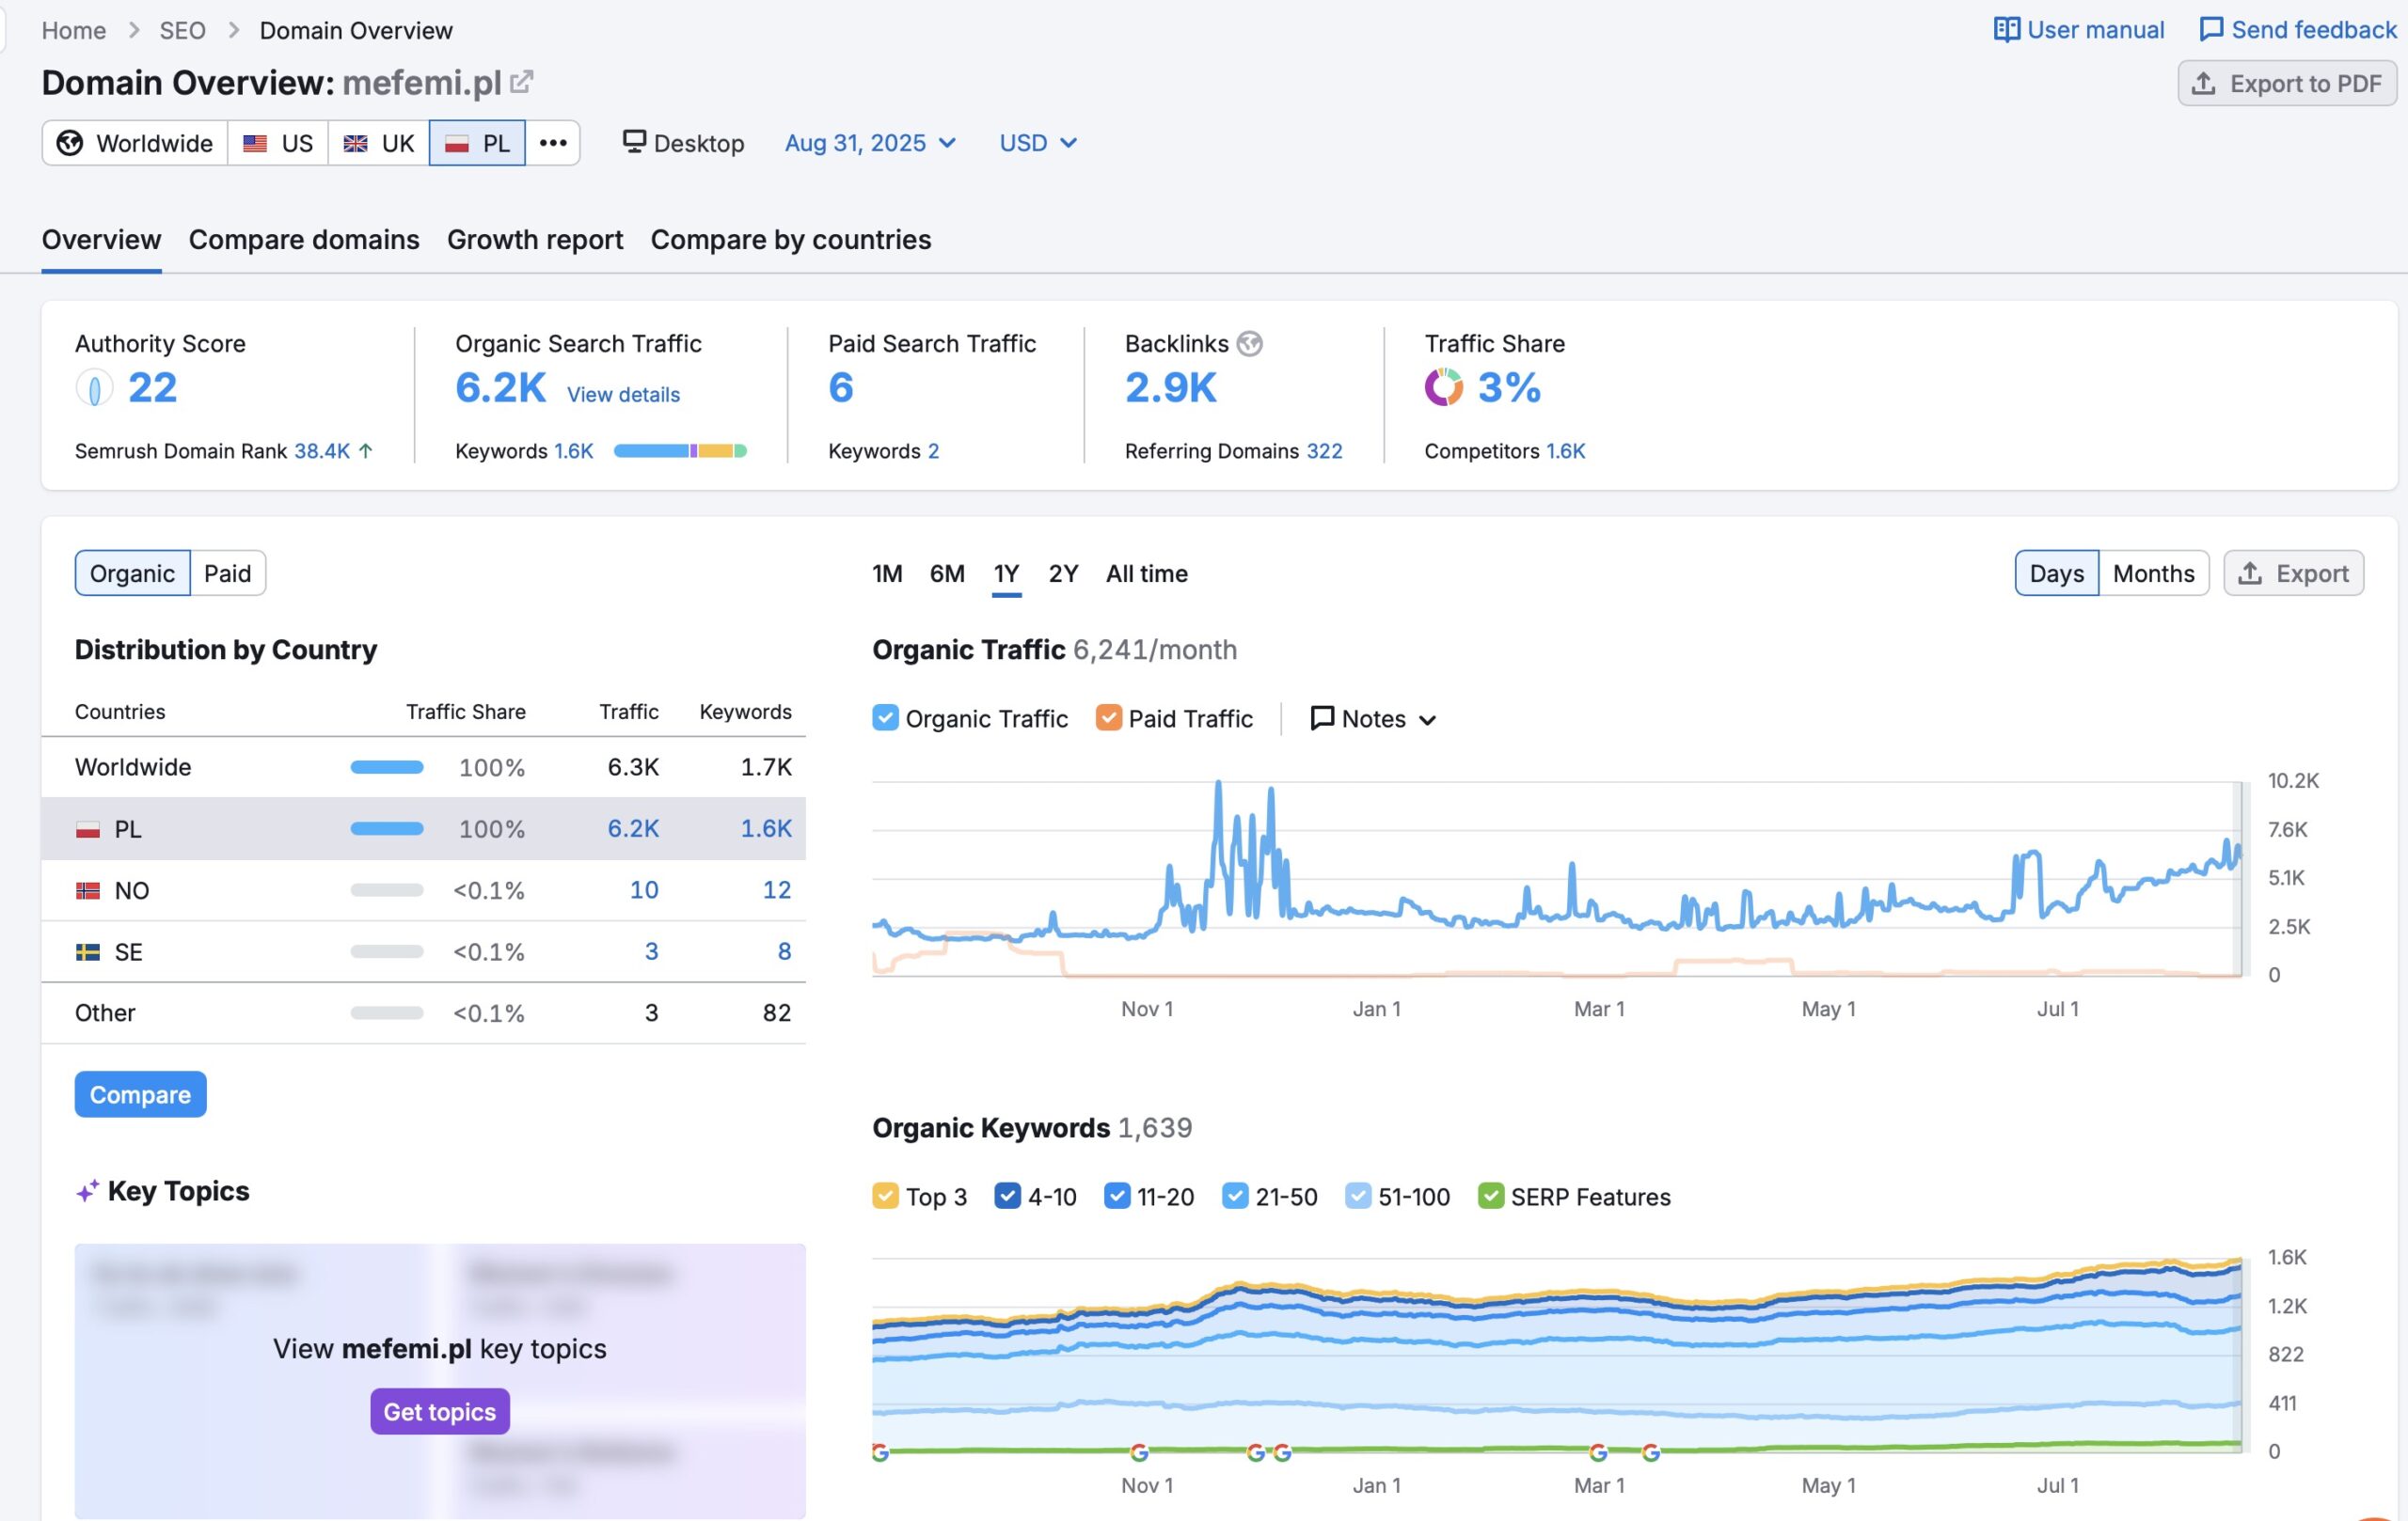Click the Paid Search Keywords 2 link
Screen dimensions: 2408x1521
pos(933,450)
